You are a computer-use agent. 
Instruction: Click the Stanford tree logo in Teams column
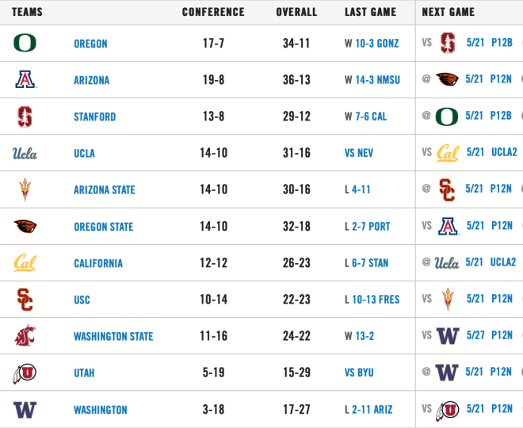[25, 117]
